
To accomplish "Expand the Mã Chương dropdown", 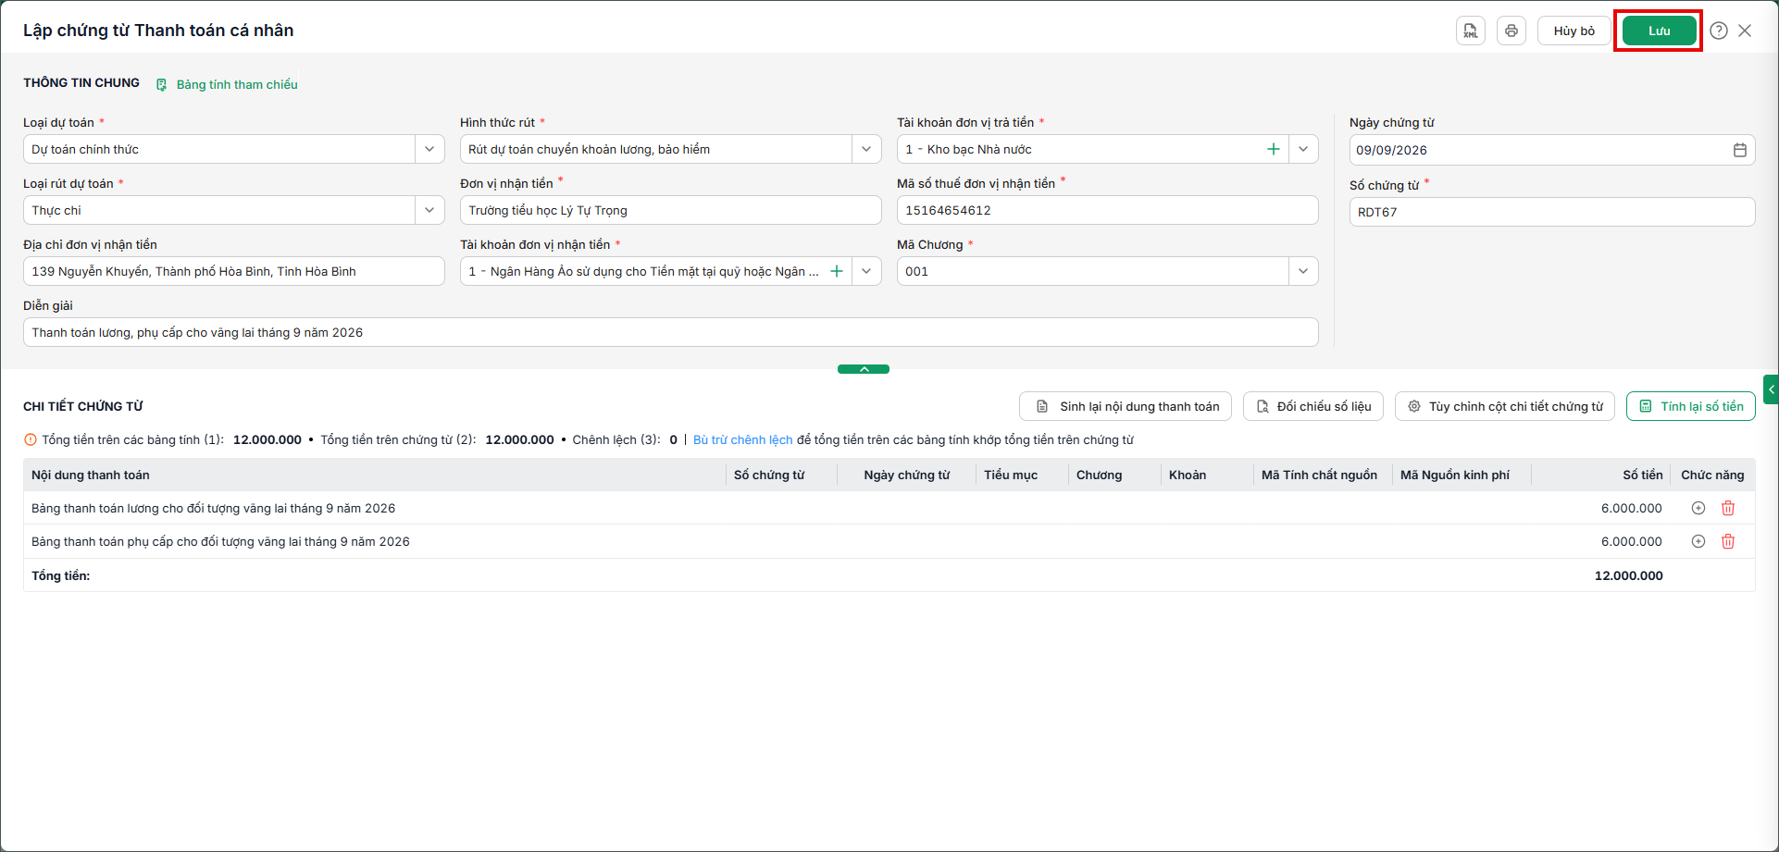I will (x=1303, y=271).
